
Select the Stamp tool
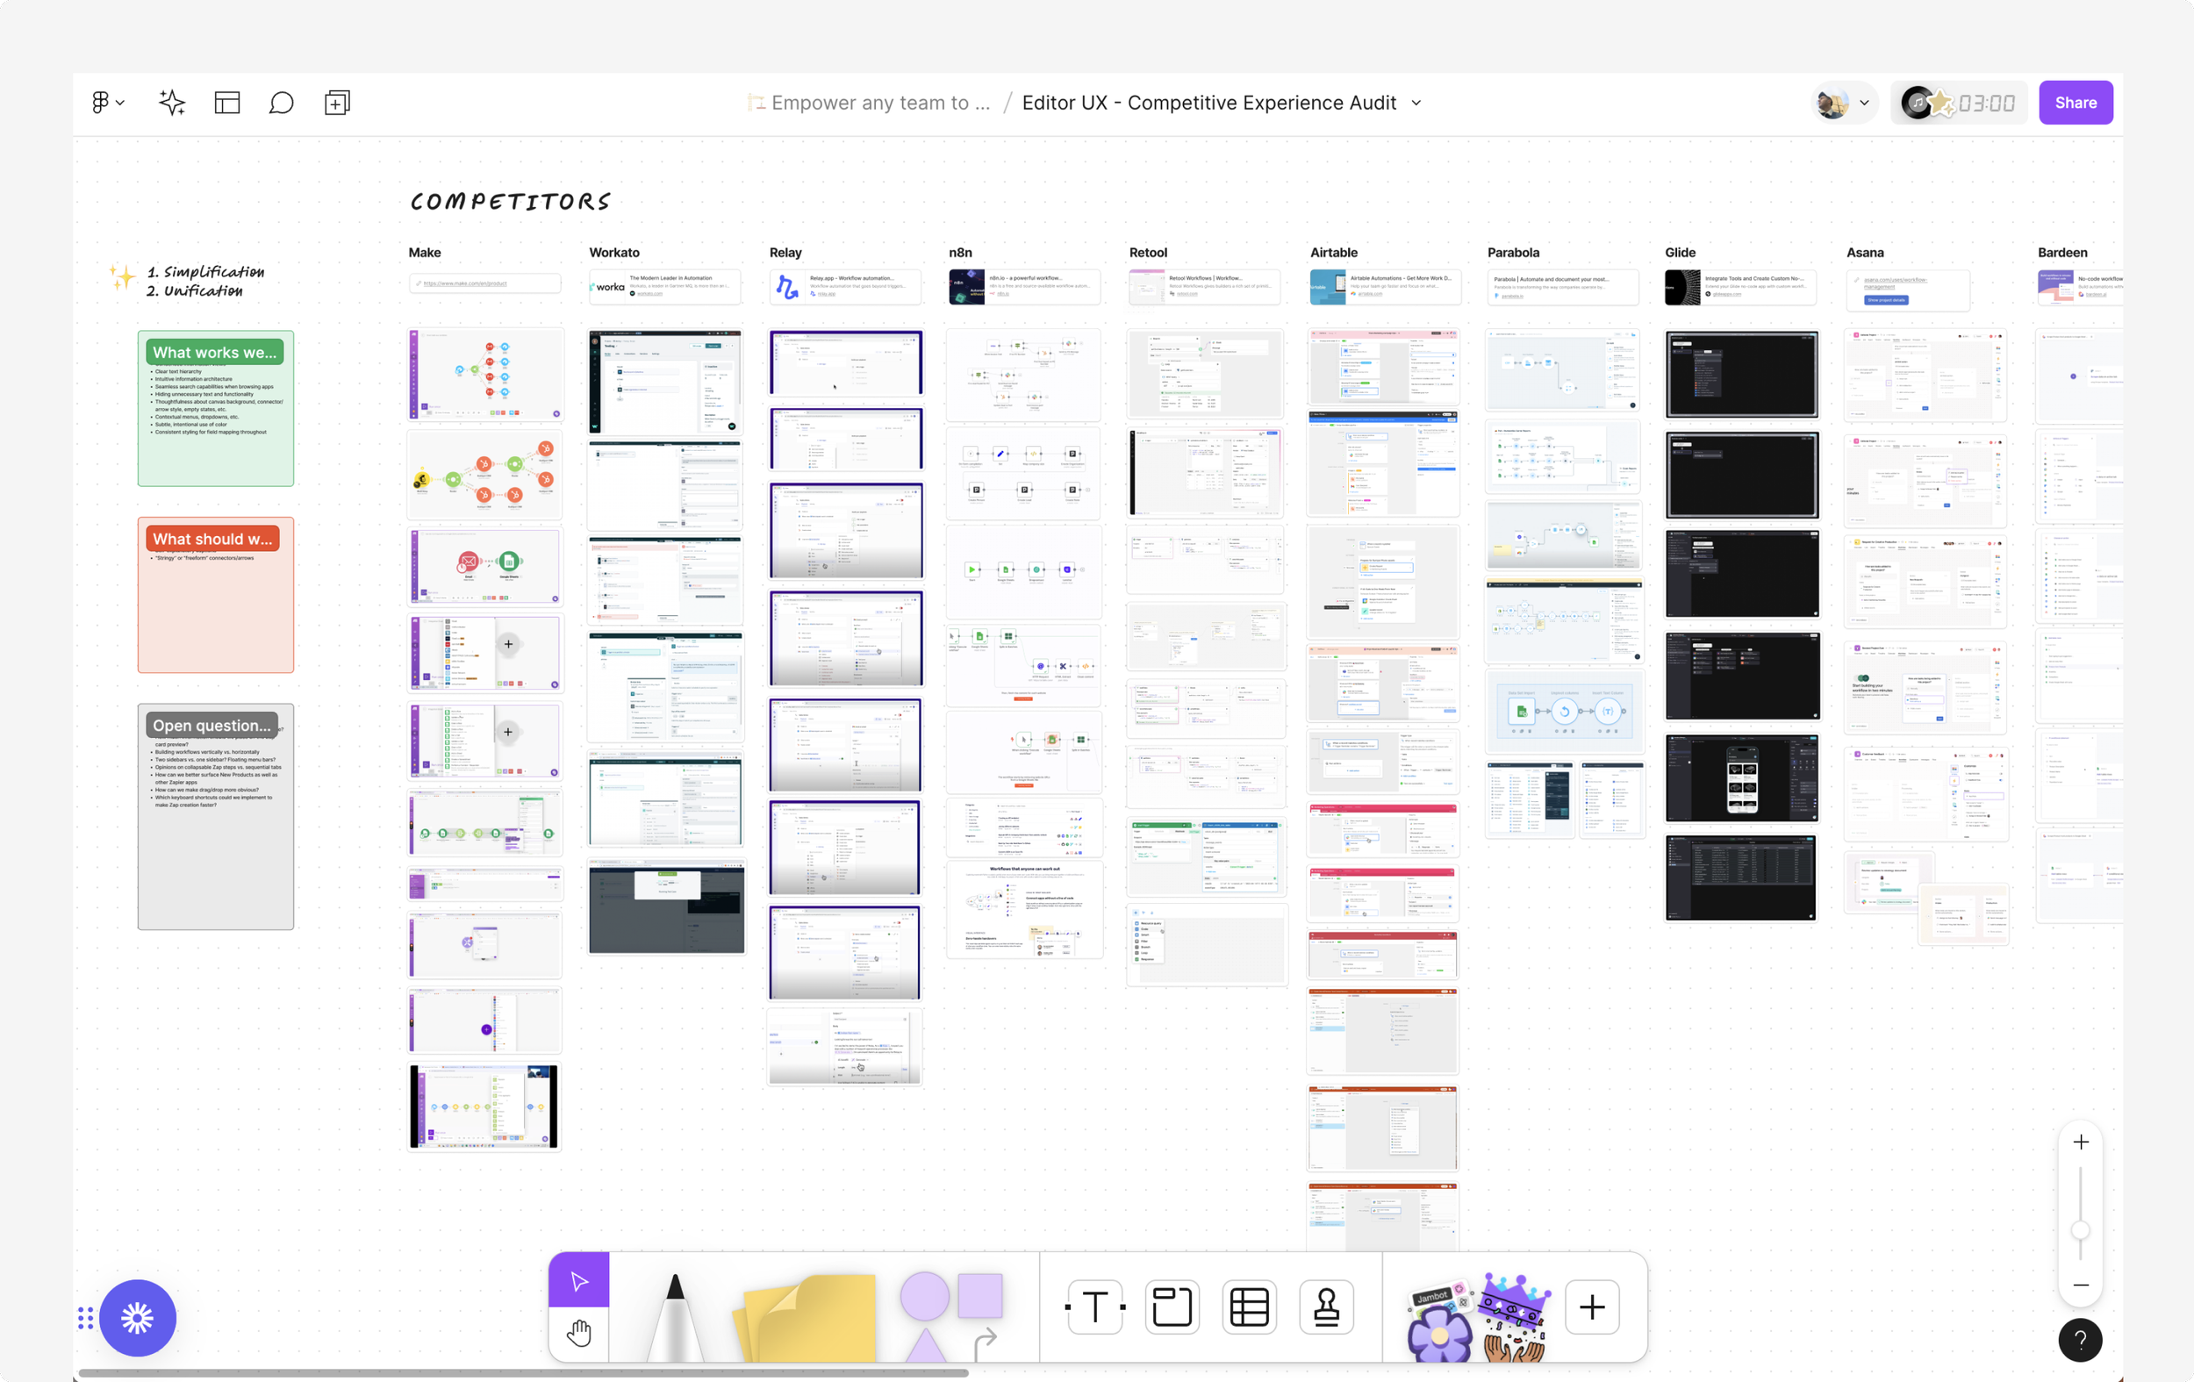tap(1327, 1307)
